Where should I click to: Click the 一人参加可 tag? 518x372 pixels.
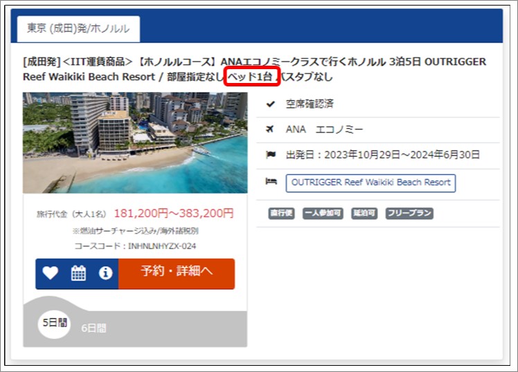[323, 214]
